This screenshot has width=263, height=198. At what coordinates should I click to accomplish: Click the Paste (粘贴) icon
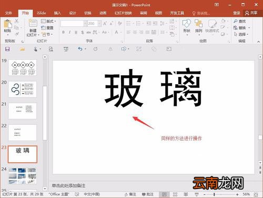(7, 24)
